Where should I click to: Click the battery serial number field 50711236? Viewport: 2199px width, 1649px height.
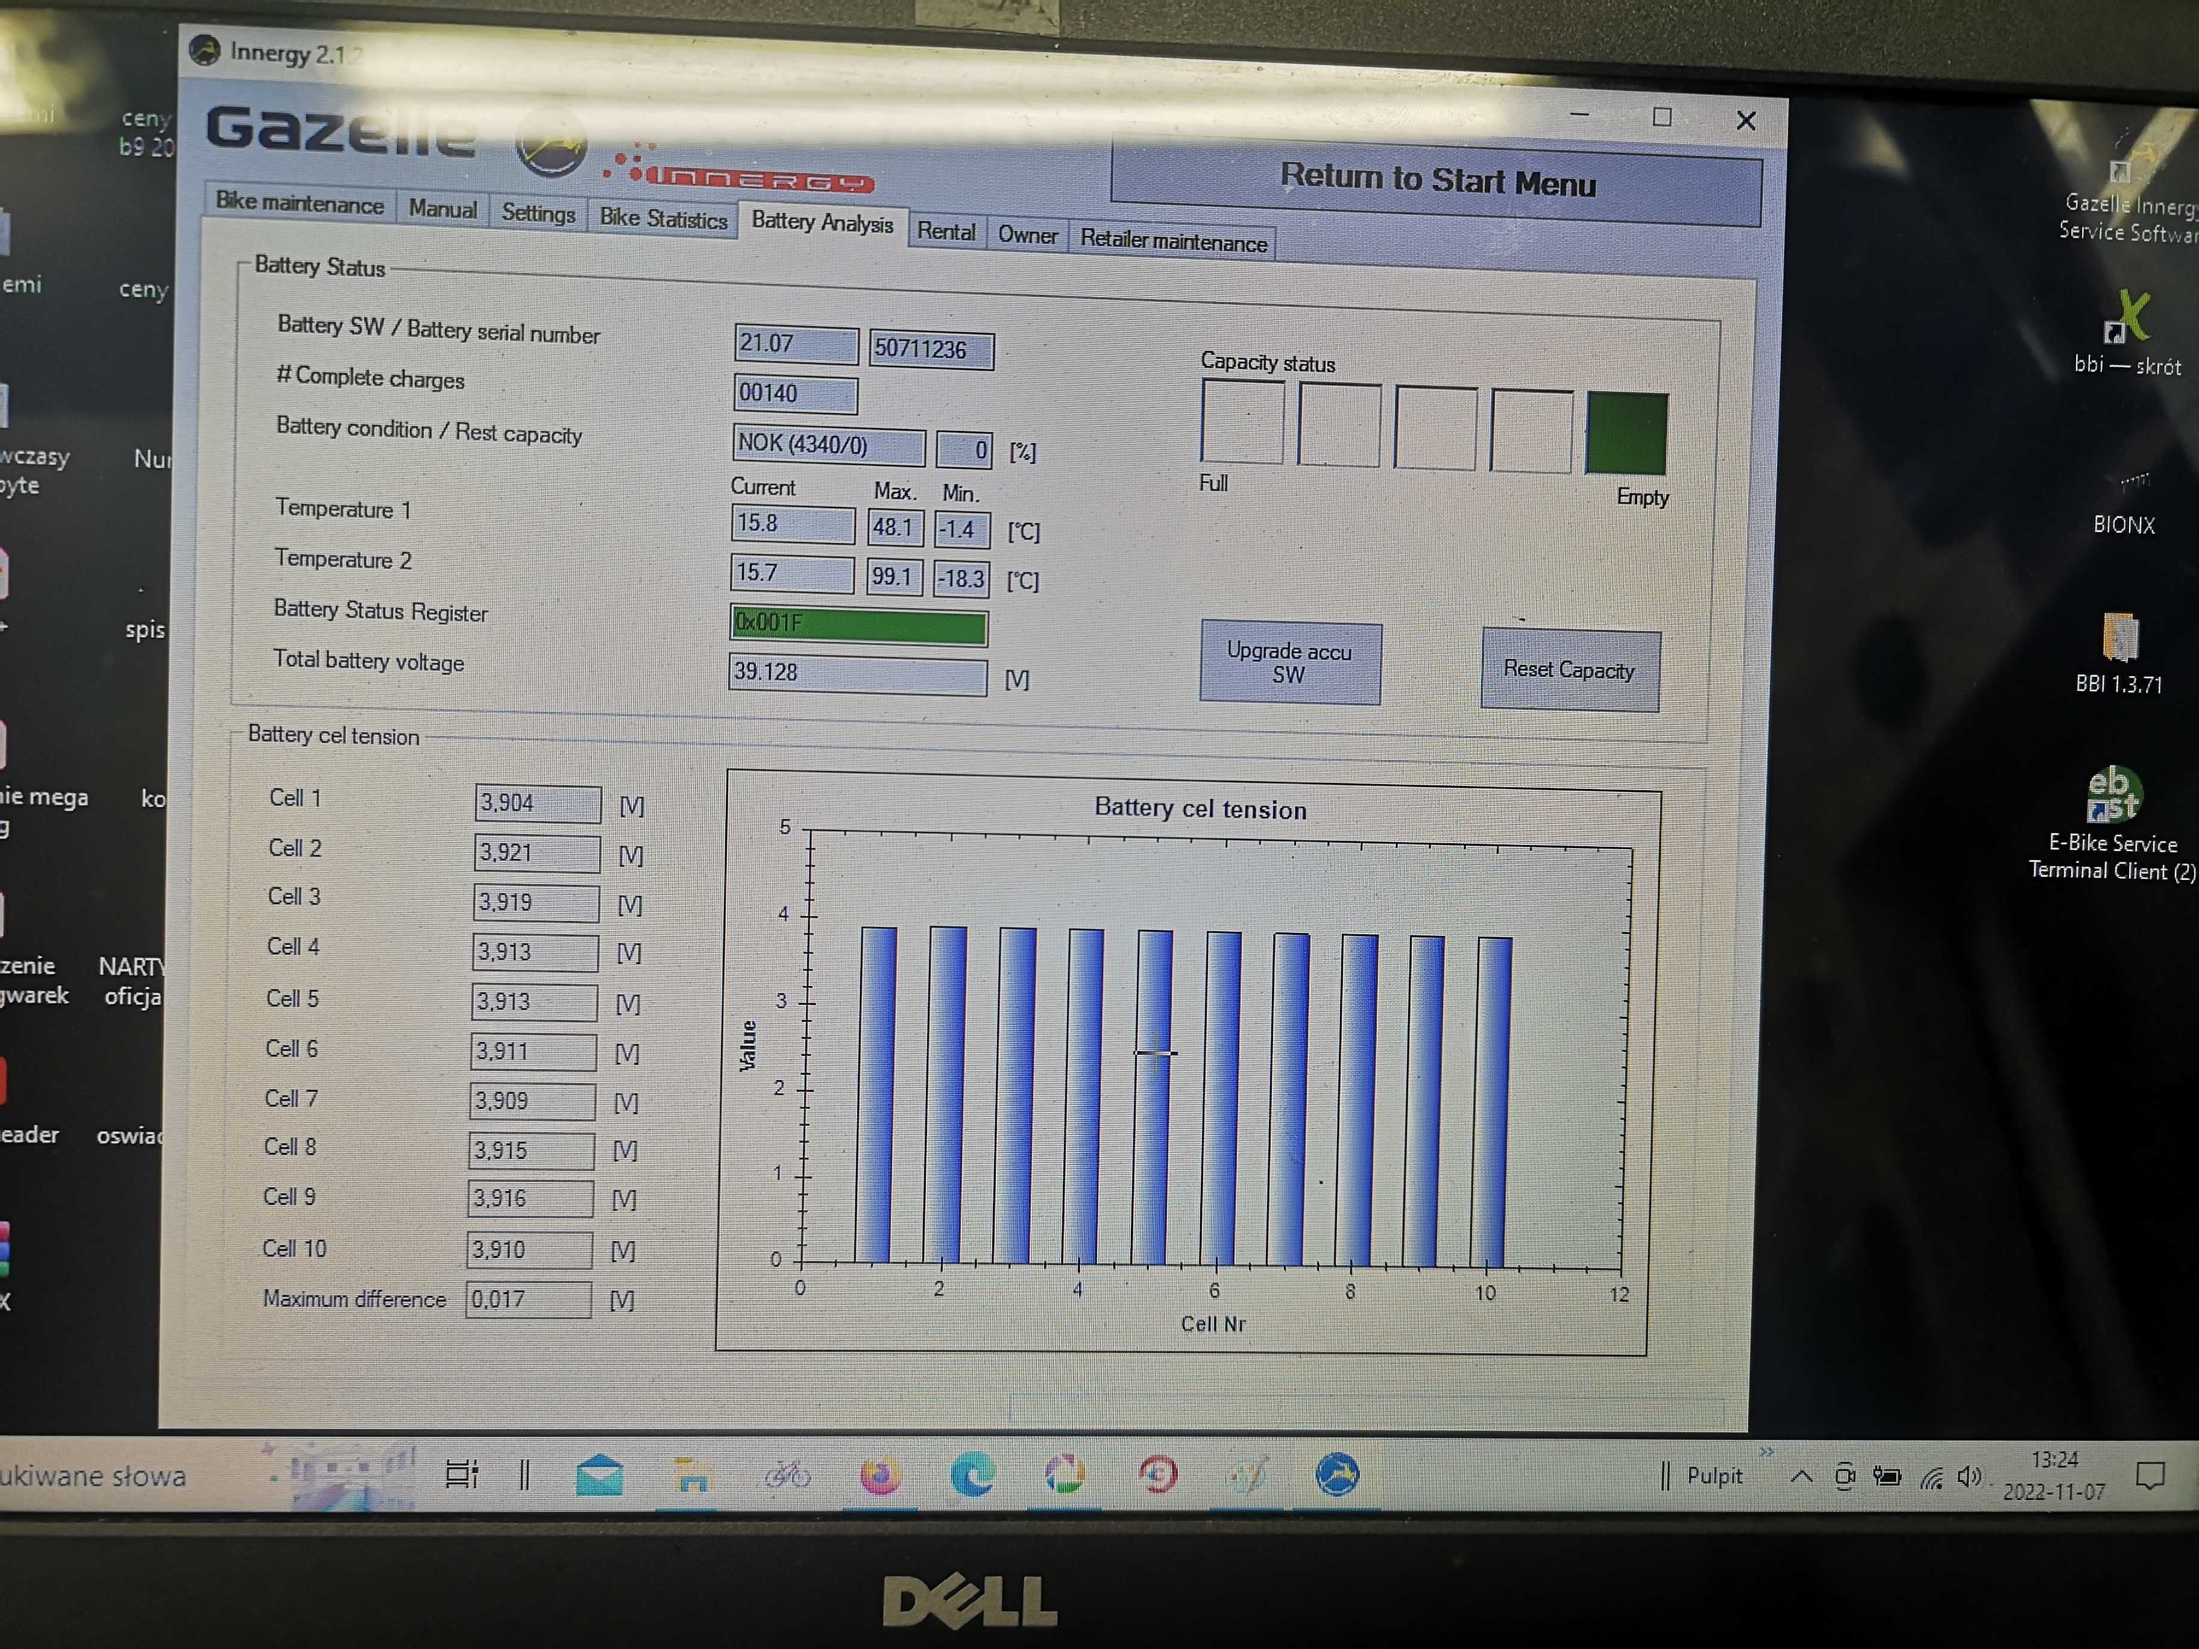(x=931, y=350)
